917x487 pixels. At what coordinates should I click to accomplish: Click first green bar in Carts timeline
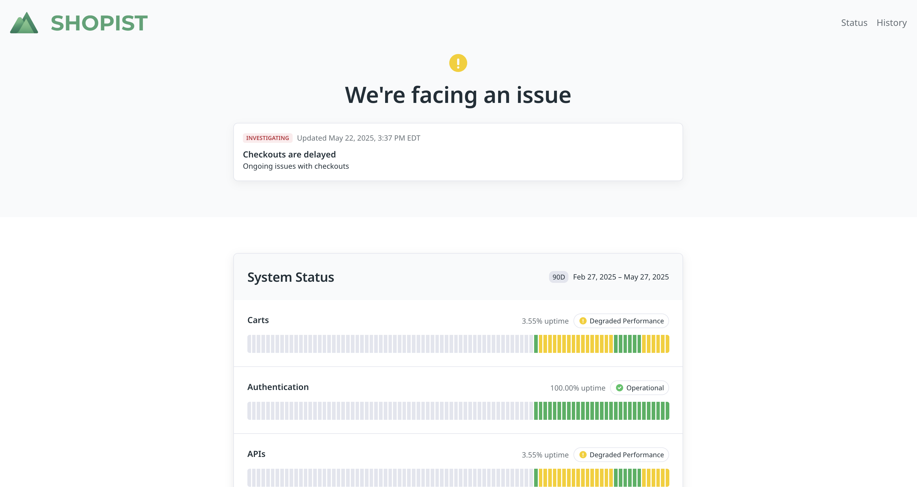(x=536, y=344)
